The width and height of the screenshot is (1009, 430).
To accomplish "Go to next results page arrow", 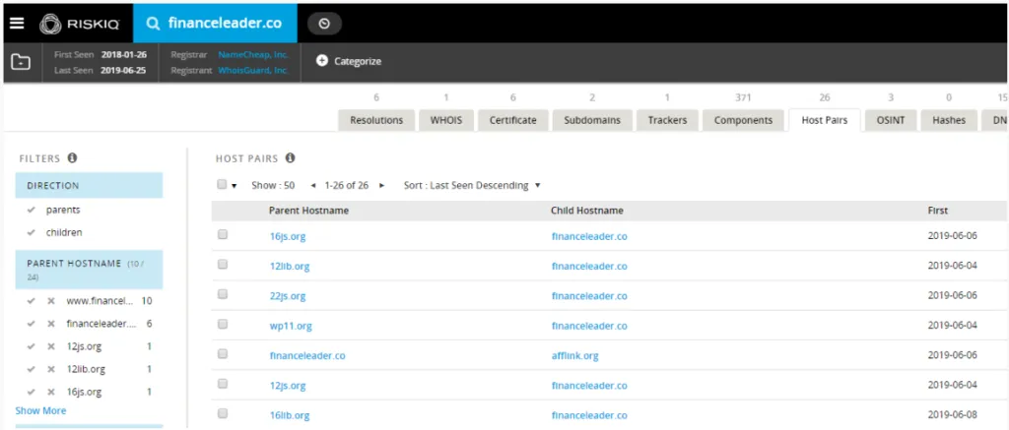I will pos(381,185).
